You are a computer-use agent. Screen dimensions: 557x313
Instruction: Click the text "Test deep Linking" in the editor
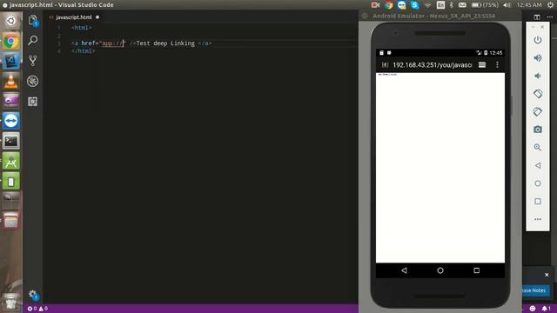click(165, 43)
